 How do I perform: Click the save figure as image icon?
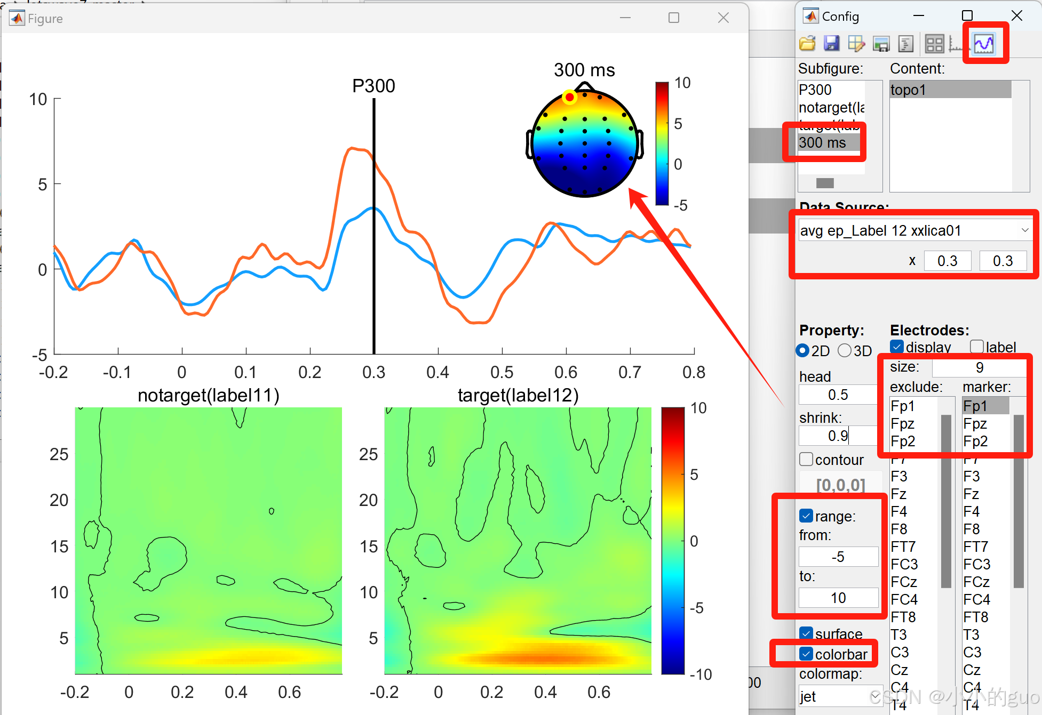click(881, 44)
